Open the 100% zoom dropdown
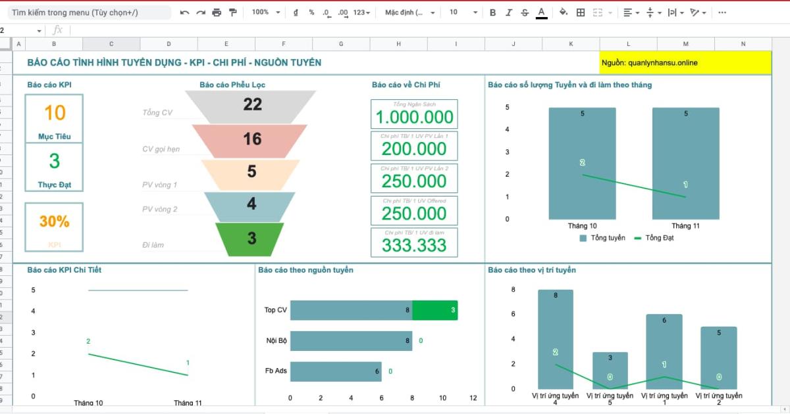 tap(266, 12)
